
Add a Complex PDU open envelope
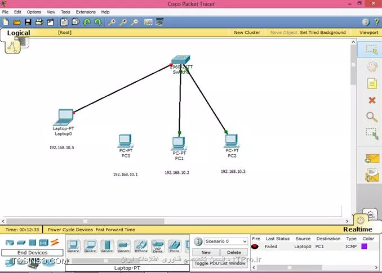click(372, 176)
